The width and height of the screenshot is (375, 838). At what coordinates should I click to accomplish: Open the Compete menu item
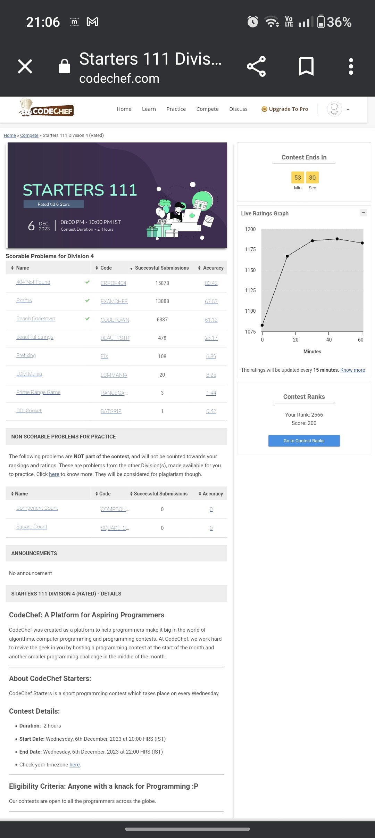[x=208, y=109]
